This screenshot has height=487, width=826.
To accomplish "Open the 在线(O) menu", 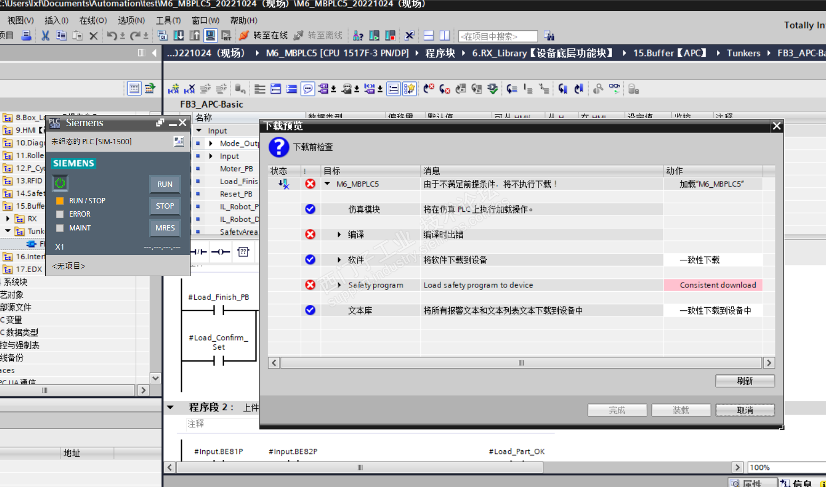I will click(x=93, y=20).
